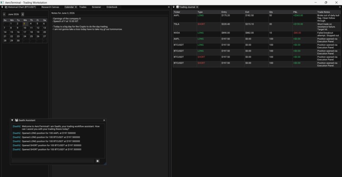Select the Calendar tab
This screenshot has height=177, width=342.
point(69,7)
